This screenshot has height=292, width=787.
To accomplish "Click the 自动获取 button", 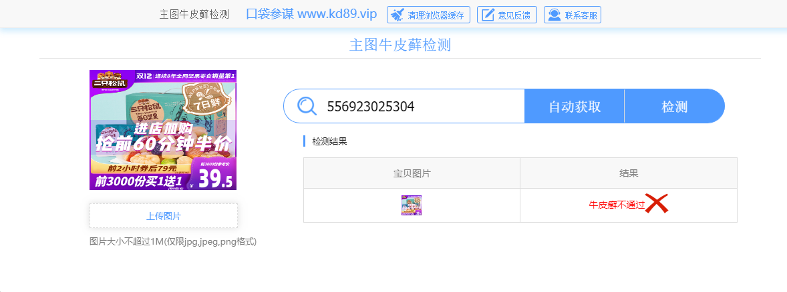I will [x=574, y=106].
